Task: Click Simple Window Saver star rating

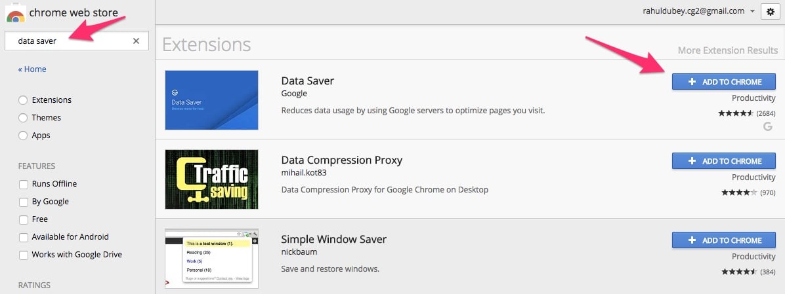Action: pos(739,272)
